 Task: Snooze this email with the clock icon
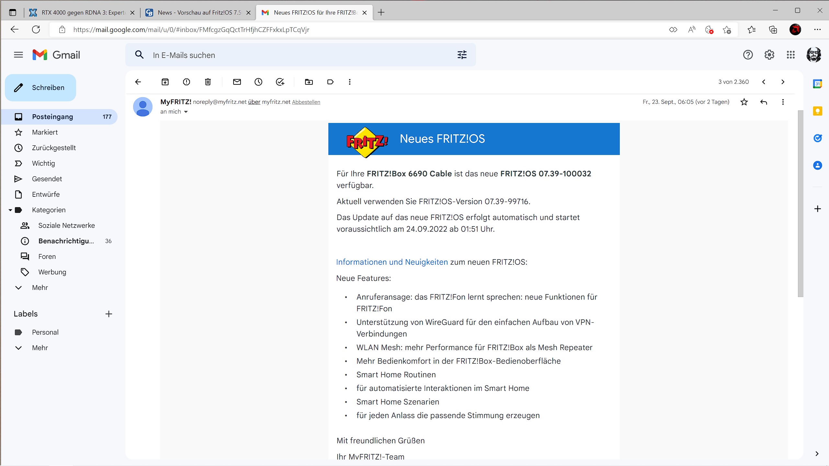(258, 82)
